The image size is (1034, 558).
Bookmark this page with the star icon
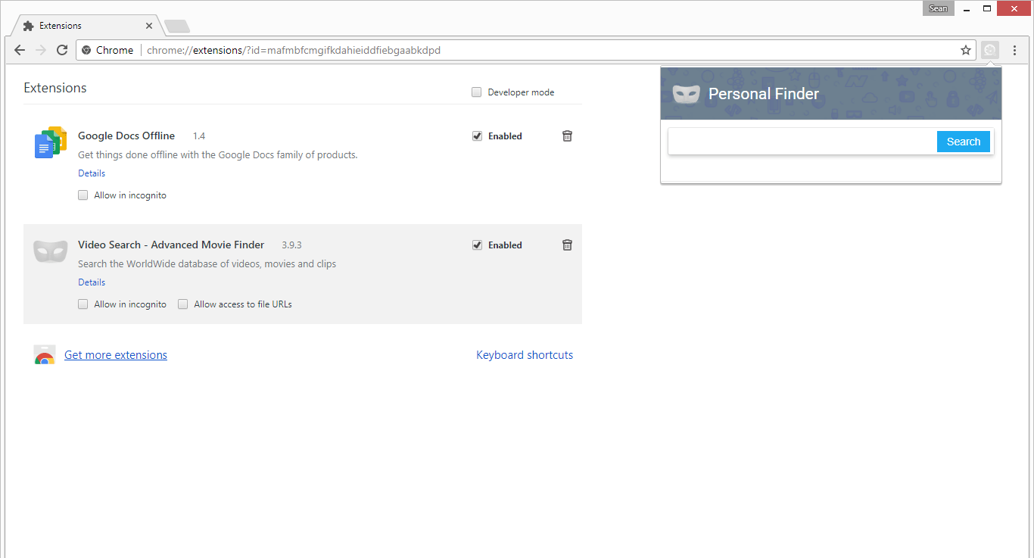(x=966, y=50)
